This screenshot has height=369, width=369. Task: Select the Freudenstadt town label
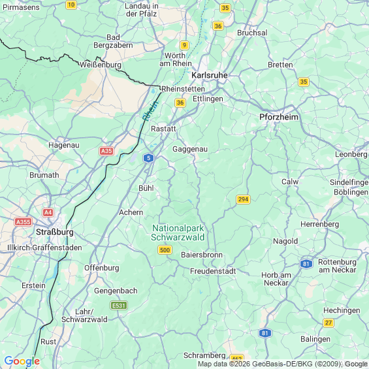[213, 271]
